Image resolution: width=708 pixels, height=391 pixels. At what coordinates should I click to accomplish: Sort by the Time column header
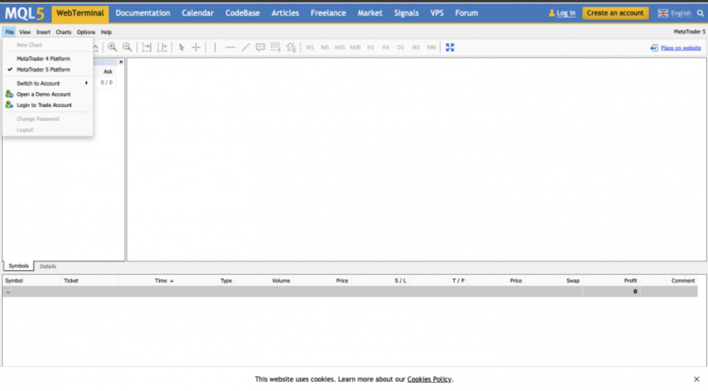coord(161,281)
